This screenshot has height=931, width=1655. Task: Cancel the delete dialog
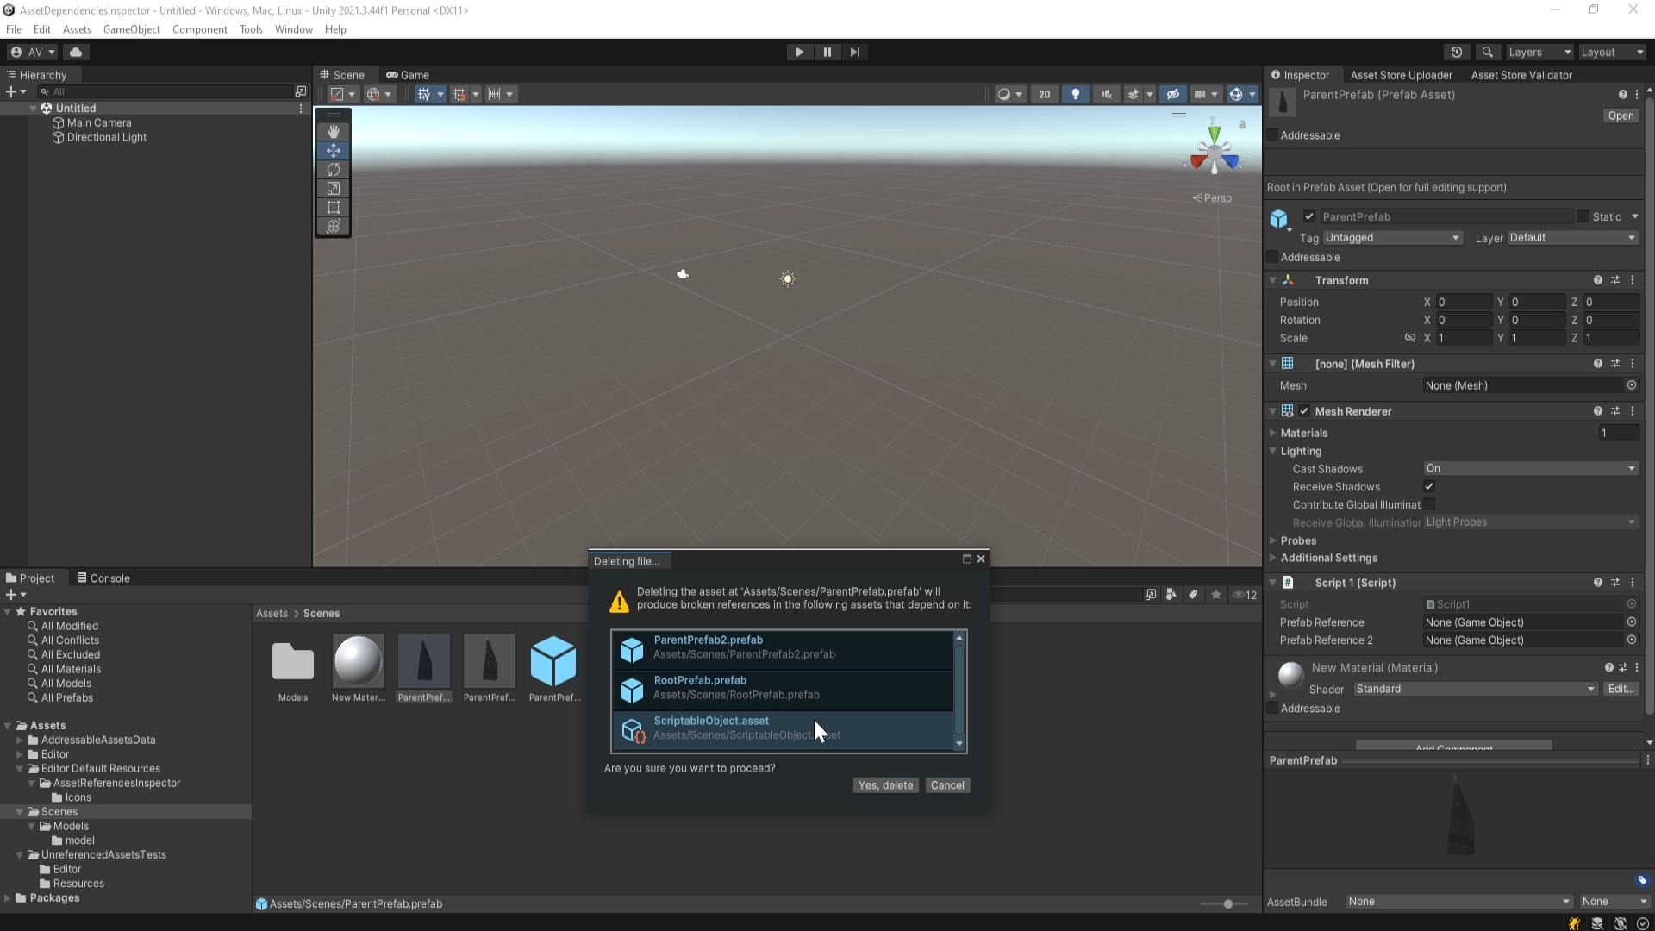click(x=947, y=785)
